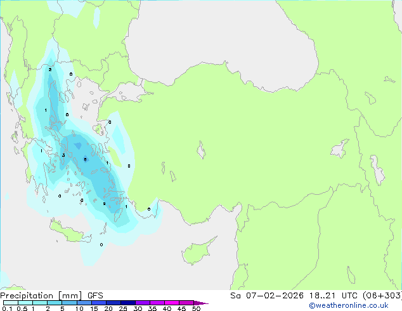Click the 1–2 mm legend swatch
The height and width of the screenshot is (311, 402).
point(40,303)
